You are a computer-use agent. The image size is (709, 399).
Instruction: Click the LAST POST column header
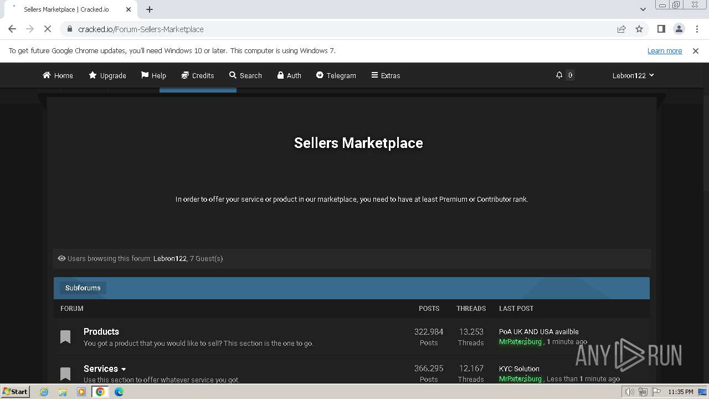pos(516,309)
